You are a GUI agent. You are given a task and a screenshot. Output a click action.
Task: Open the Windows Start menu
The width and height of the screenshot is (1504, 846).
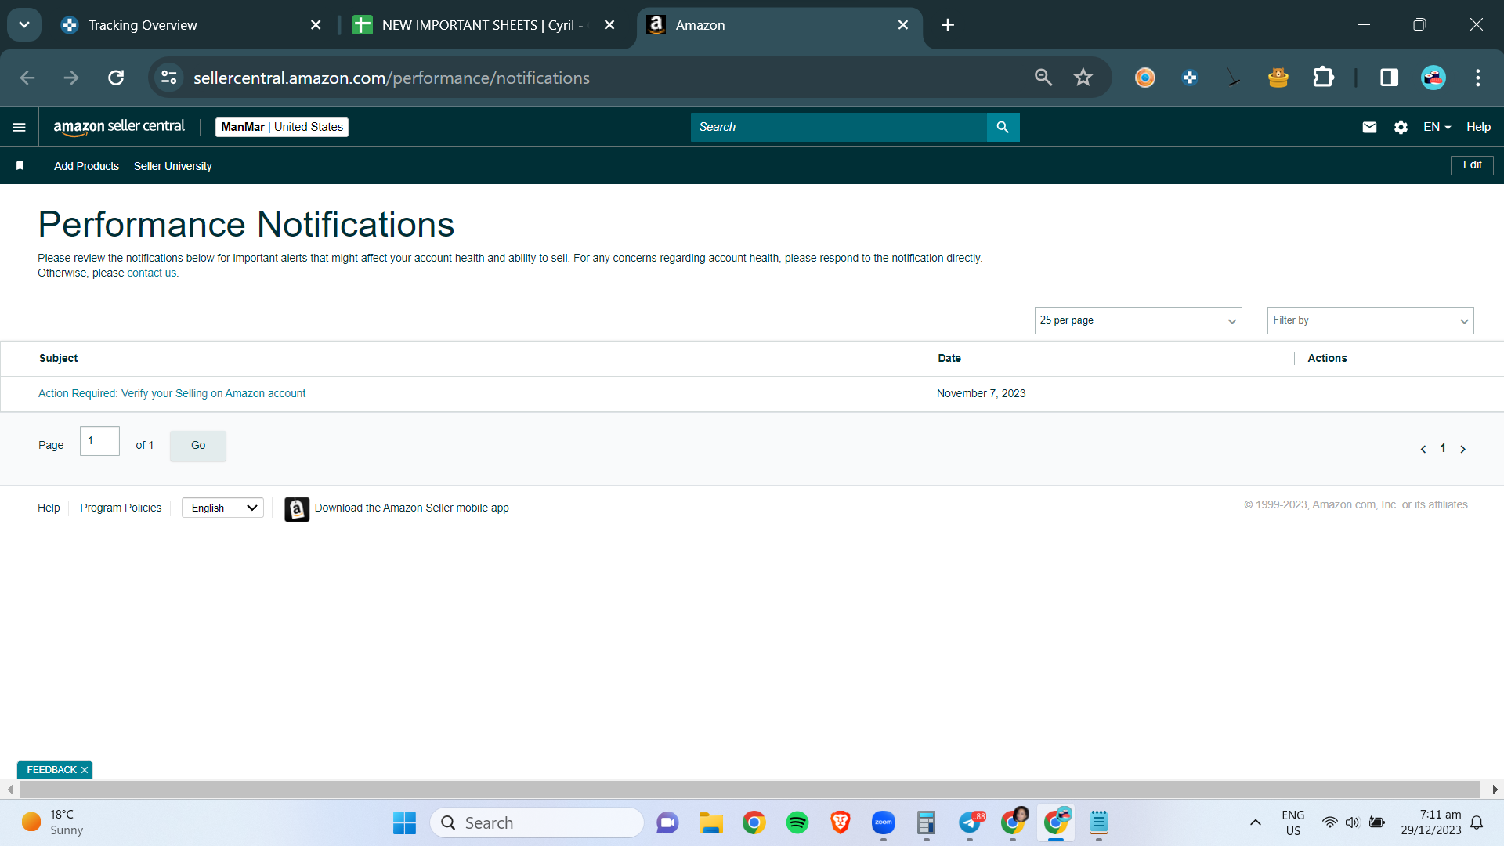coord(404,822)
